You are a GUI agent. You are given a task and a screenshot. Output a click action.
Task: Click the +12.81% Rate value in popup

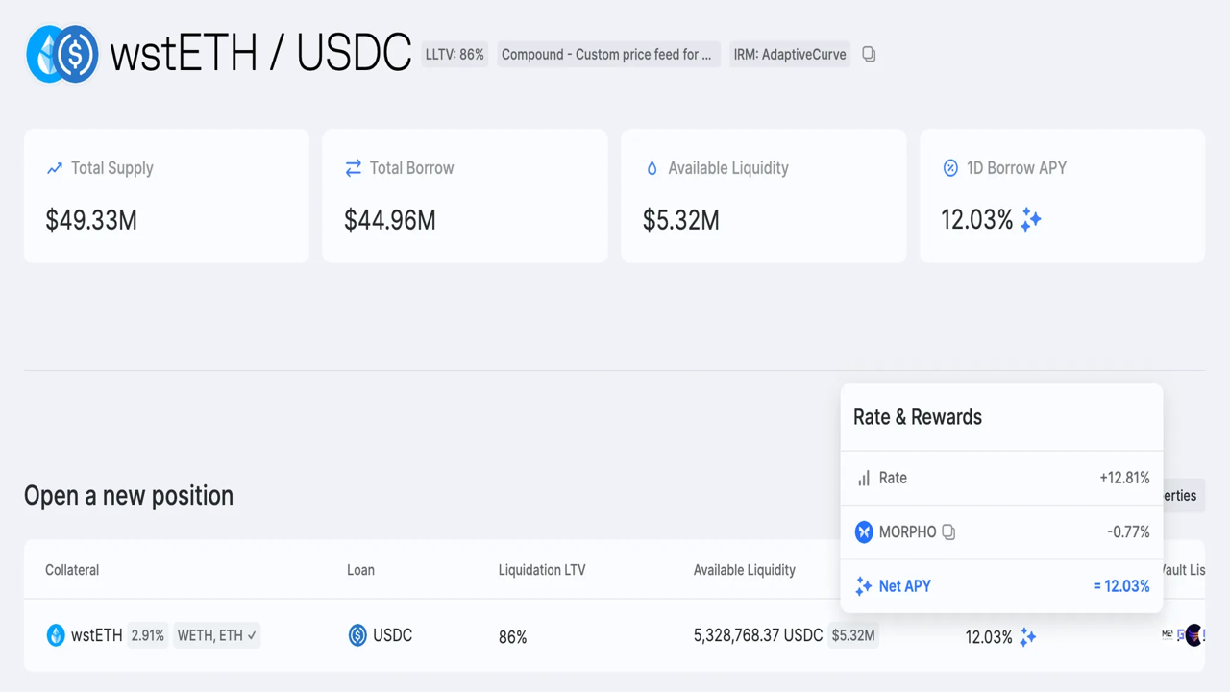[1124, 478]
